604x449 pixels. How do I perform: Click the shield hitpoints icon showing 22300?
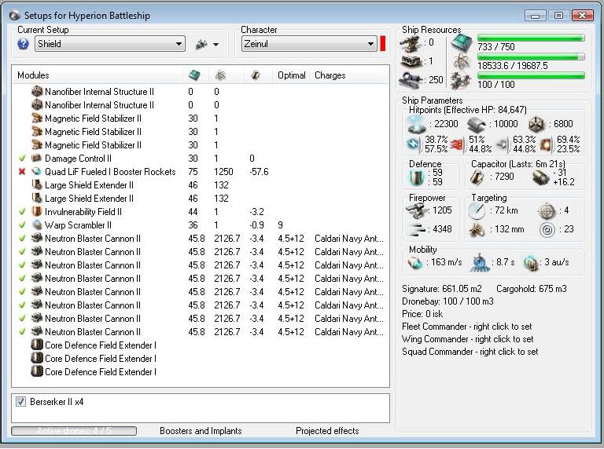416,124
